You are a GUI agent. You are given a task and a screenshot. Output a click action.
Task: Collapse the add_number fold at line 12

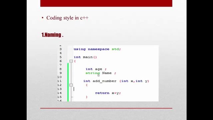[x=71, y=85]
